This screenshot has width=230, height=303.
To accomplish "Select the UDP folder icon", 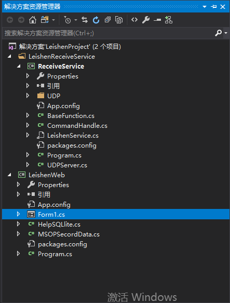I will [40, 96].
